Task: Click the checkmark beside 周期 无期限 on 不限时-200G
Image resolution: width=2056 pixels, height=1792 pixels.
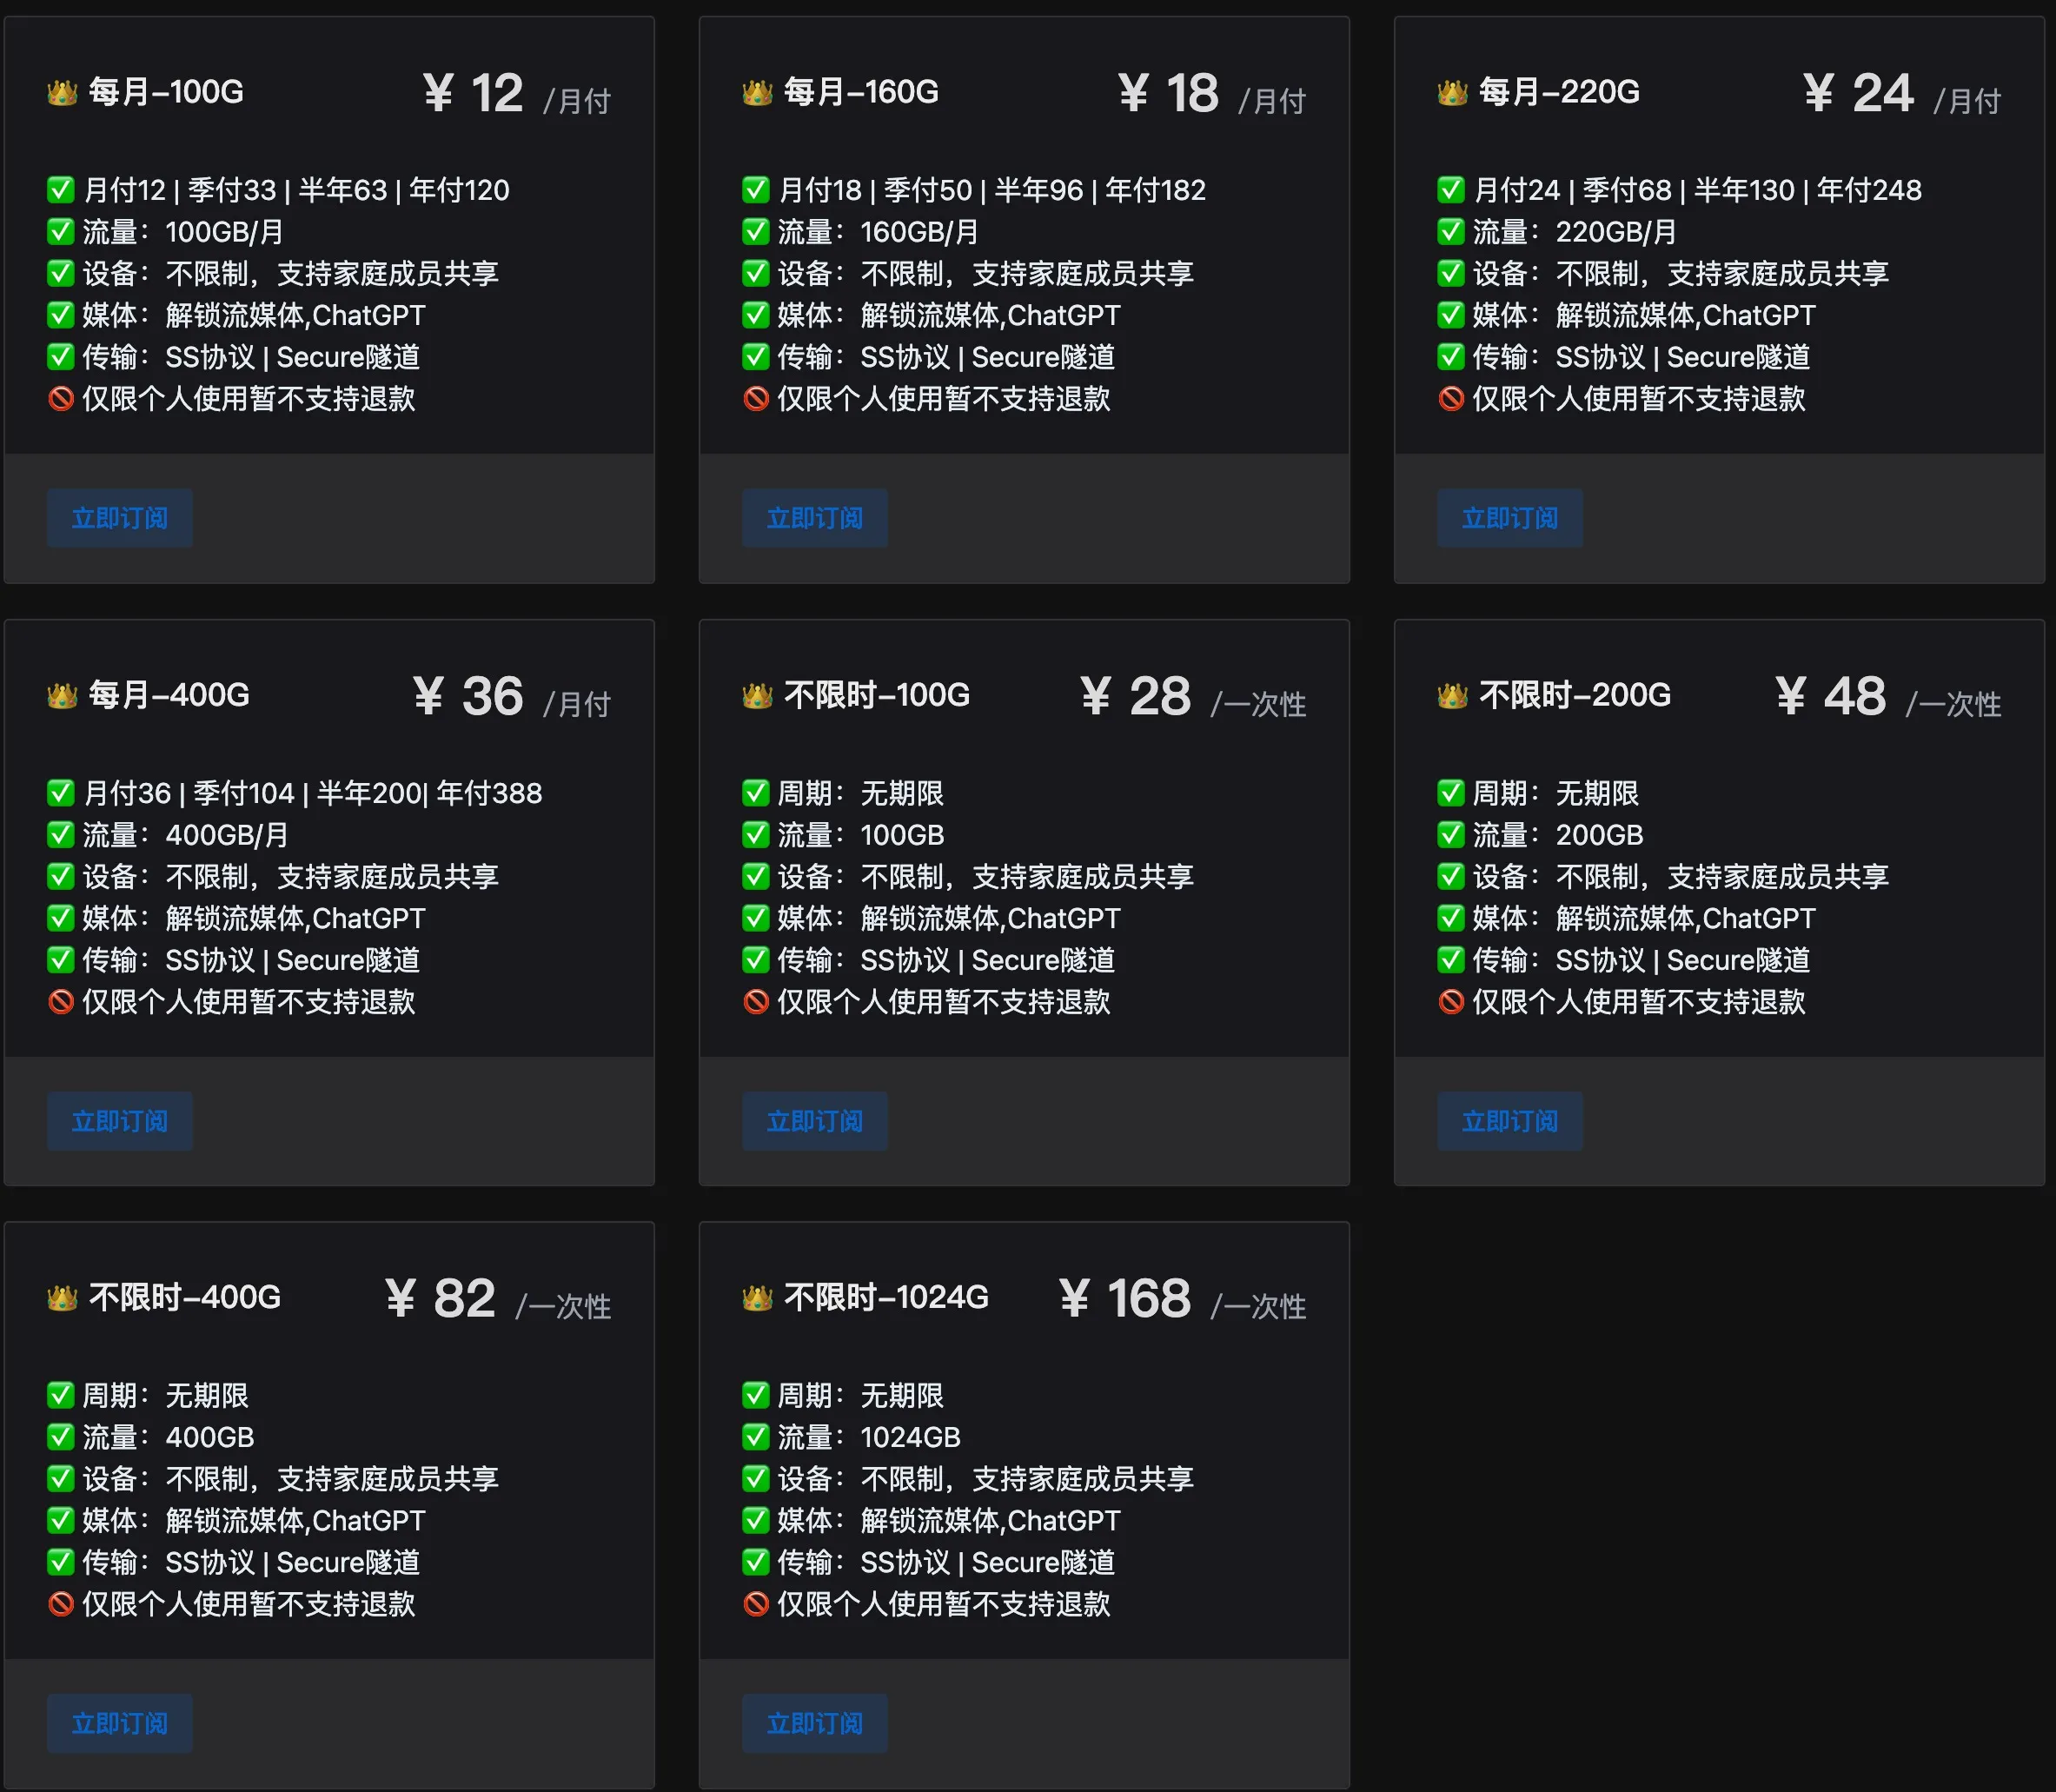Action: [1450, 793]
